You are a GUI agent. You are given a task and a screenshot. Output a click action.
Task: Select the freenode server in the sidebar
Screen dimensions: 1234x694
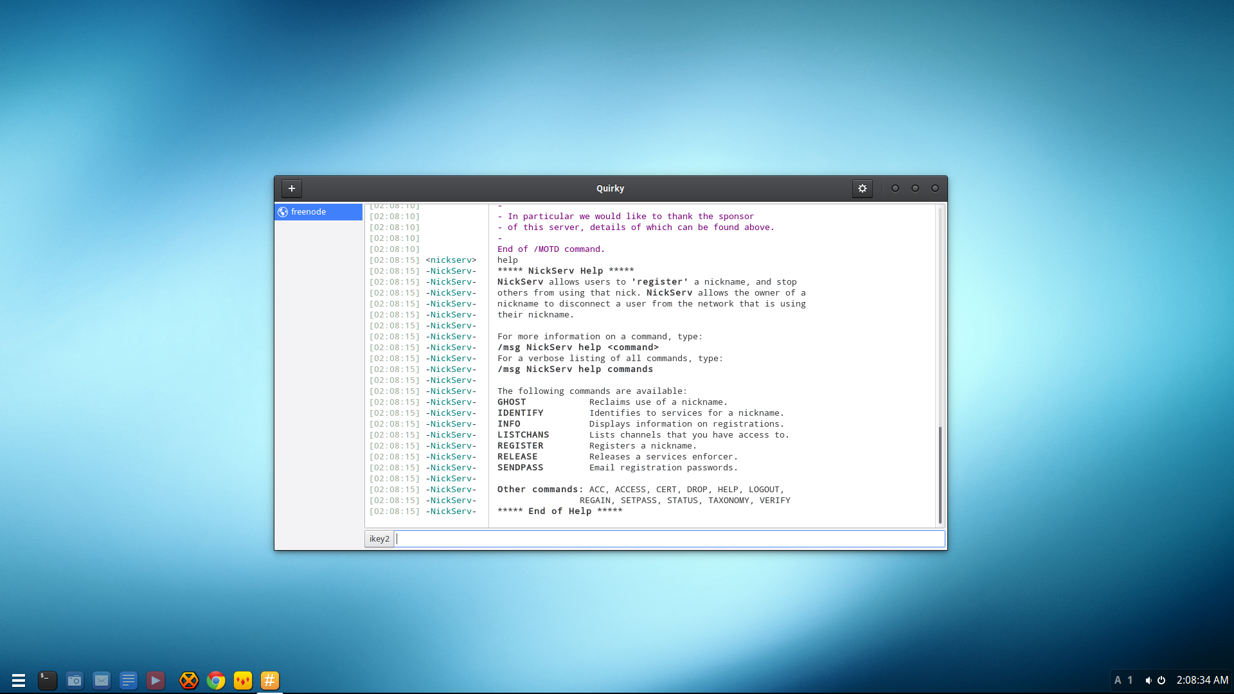point(319,212)
